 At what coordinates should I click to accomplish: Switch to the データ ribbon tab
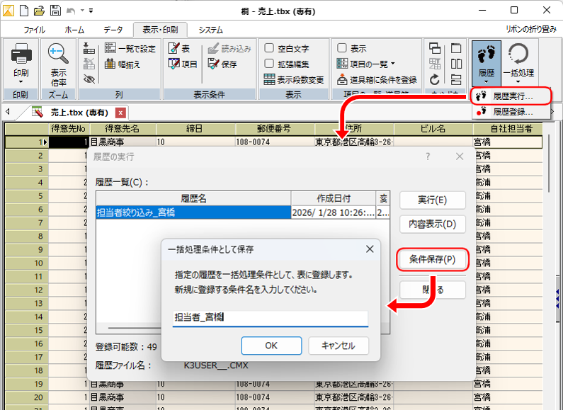click(113, 30)
